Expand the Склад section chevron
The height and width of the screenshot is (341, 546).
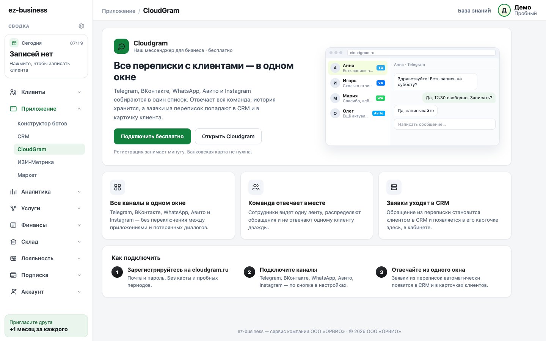pyautogui.click(x=79, y=242)
